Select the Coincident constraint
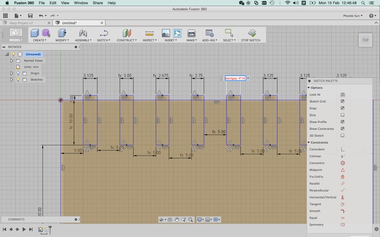Screen dimensions: 380x237 coord(343,149)
